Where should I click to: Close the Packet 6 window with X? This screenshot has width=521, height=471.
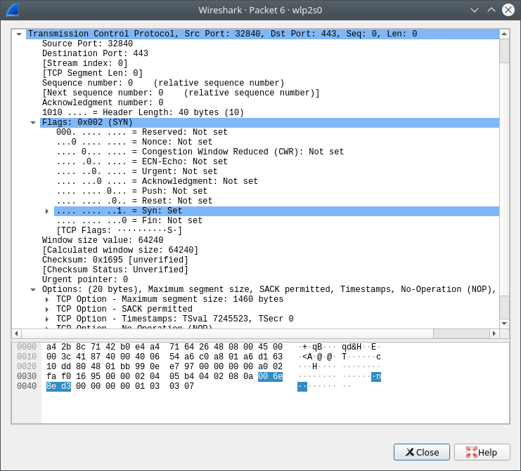pyautogui.click(x=508, y=10)
